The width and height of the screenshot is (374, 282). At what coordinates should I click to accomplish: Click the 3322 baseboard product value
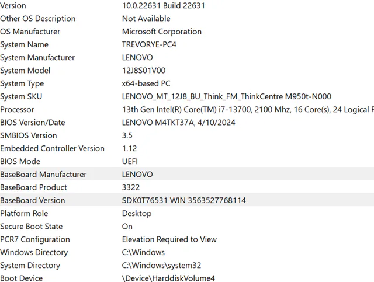[x=131, y=187]
